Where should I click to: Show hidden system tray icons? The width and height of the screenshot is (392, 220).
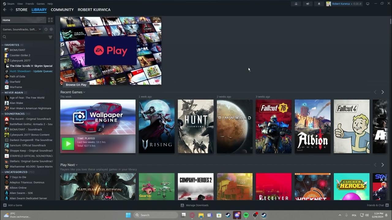(x=340, y=215)
